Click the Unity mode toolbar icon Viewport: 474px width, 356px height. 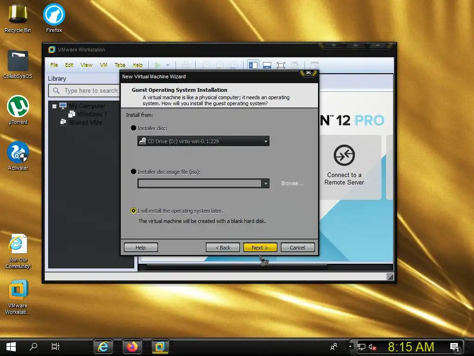click(x=295, y=65)
